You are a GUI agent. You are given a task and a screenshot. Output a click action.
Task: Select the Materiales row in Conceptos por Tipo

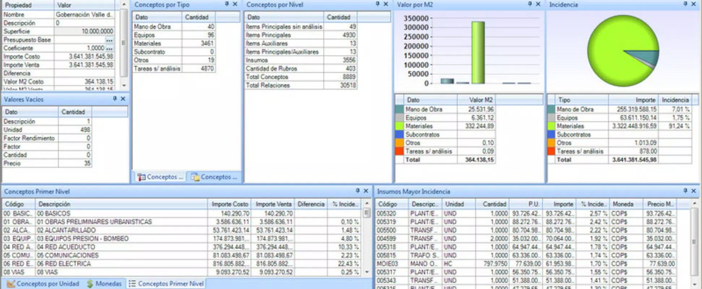click(174, 43)
